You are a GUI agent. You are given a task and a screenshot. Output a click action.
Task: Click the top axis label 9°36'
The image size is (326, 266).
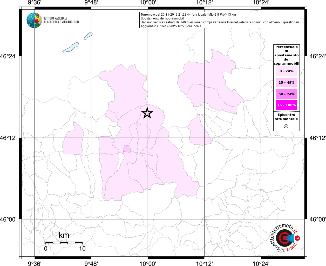[x=35, y=3]
